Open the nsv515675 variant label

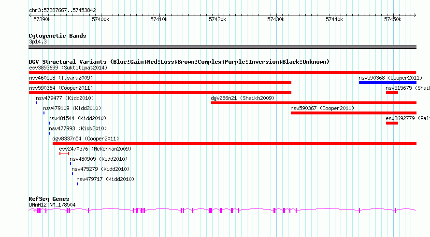point(407,88)
